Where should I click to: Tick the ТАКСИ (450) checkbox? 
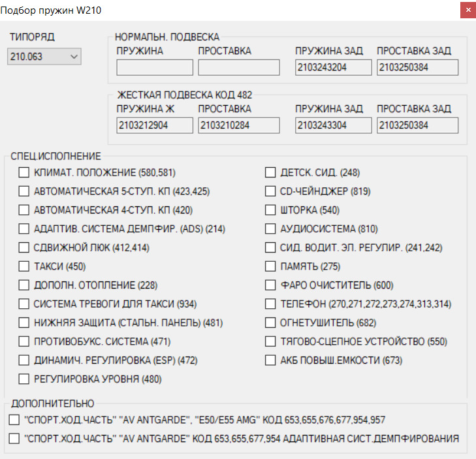tap(24, 266)
